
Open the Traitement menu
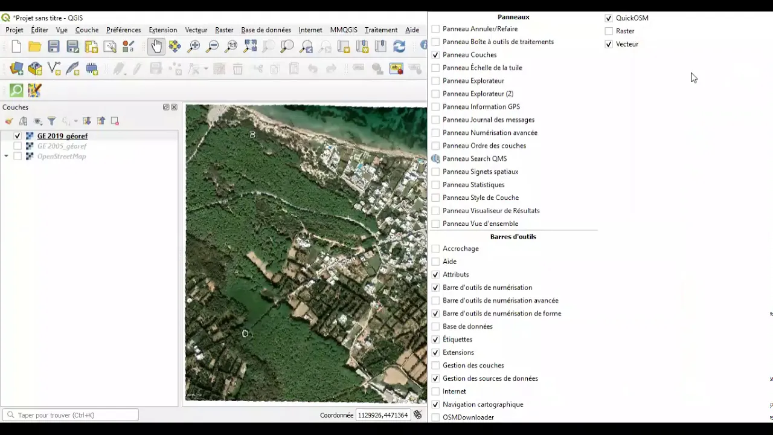click(x=381, y=30)
